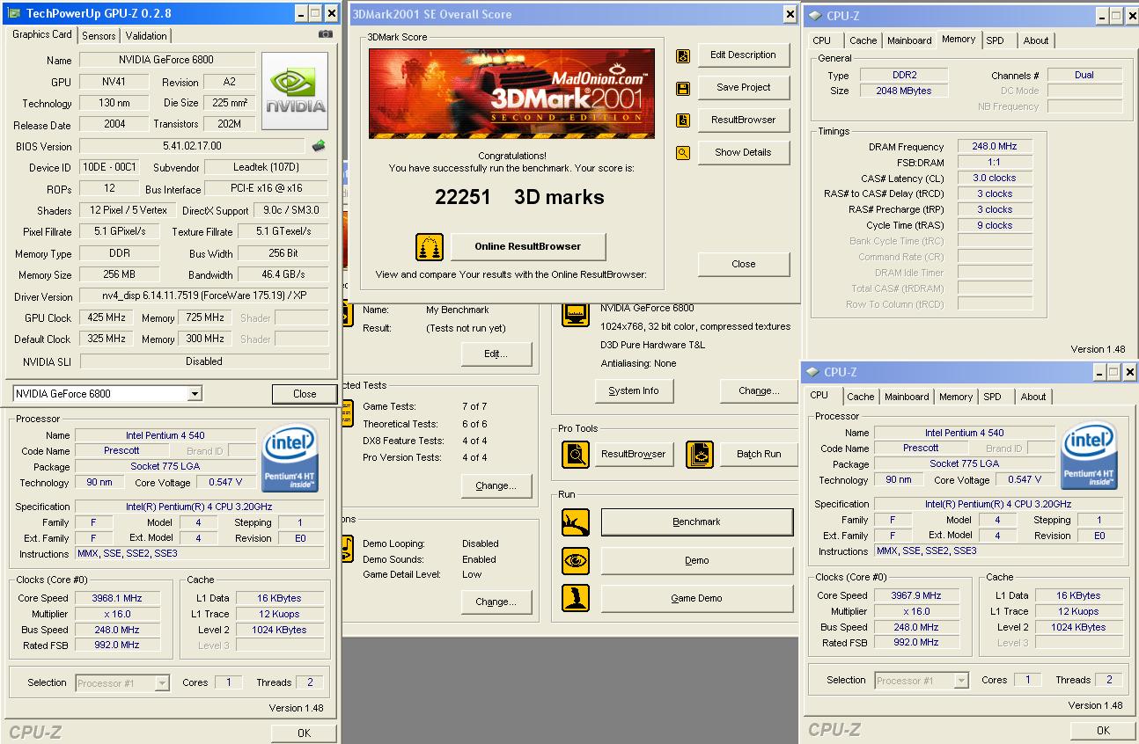The height and width of the screenshot is (744, 1139).
Task: Click the Demo button
Action: pyautogui.click(x=696, y=560)
